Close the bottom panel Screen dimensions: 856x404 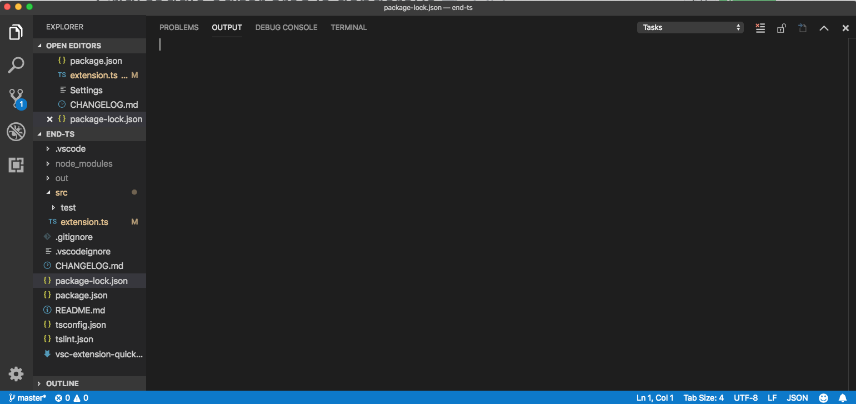point(845,28)
